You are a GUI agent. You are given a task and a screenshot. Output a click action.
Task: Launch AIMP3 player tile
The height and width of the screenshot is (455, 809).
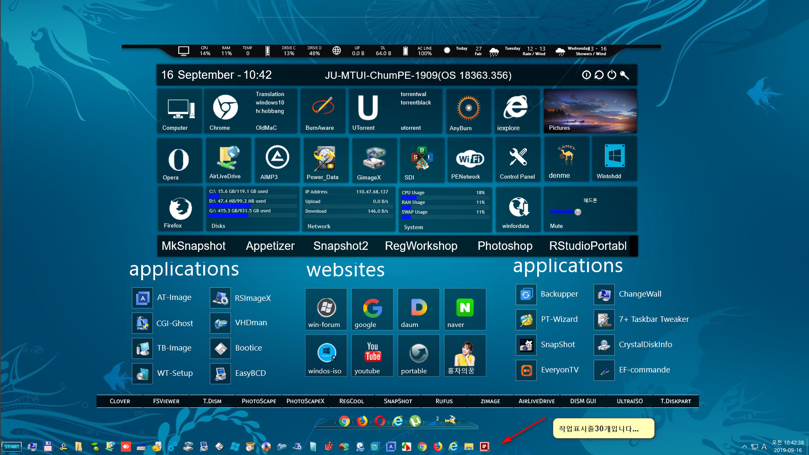pyautogui.click(x=277, y=161)
